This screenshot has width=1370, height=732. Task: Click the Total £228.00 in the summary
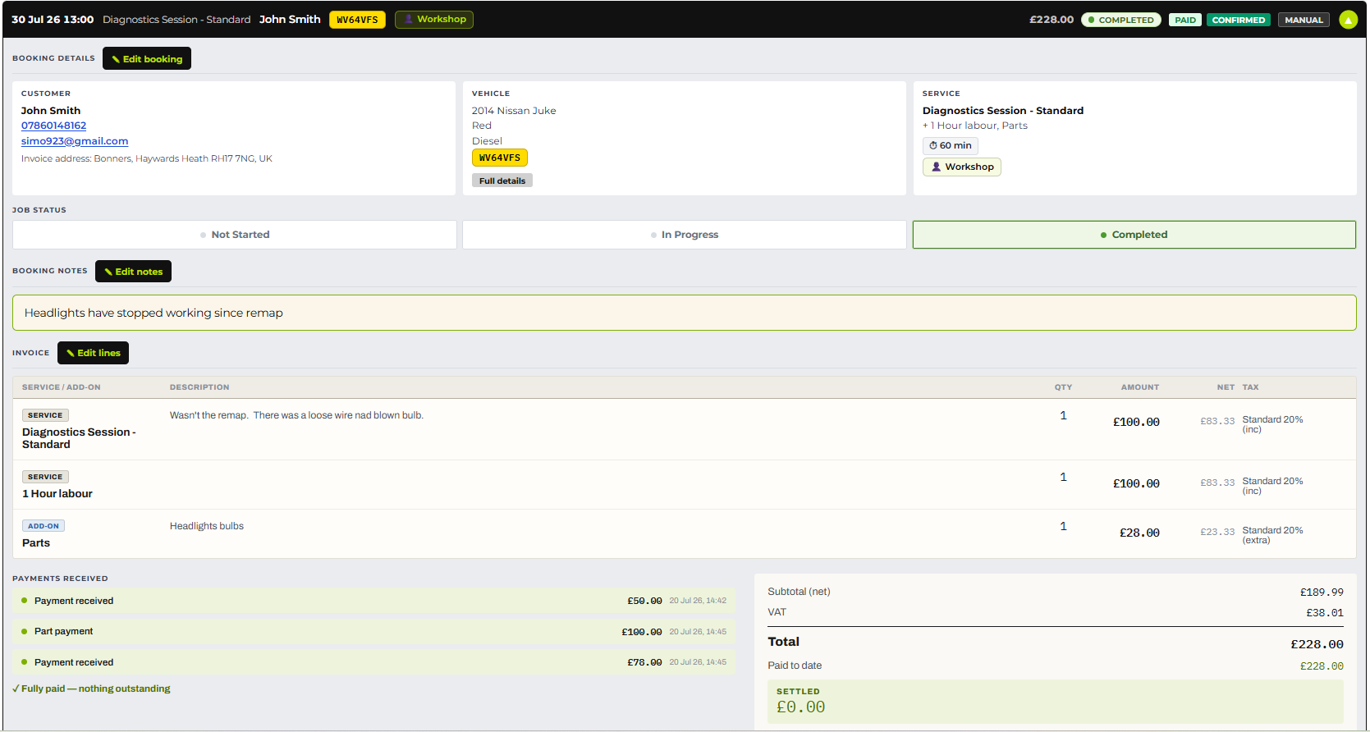[x=1317, y=644]
